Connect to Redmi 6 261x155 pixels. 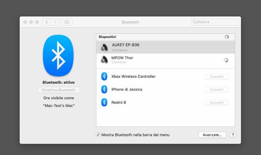point(217,102)
